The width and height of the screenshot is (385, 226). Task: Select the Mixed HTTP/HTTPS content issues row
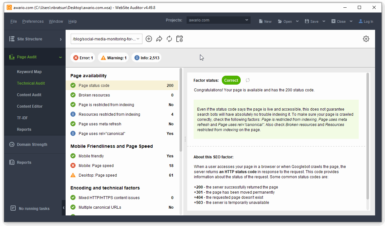click(x=122, y=198)
